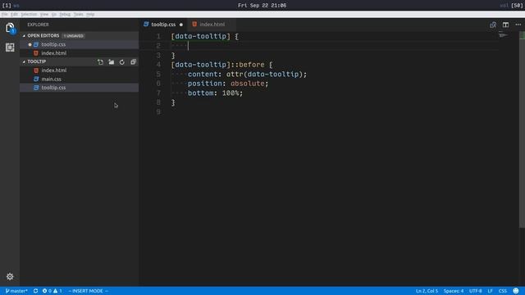Click the errors count icon in status bar
Viewport: 525px width, 295px height.
[x=44, y=291]
